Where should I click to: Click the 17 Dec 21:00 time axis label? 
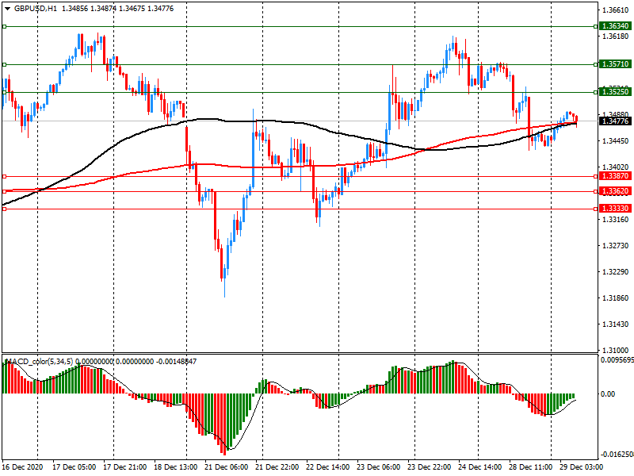coord(125,467)
